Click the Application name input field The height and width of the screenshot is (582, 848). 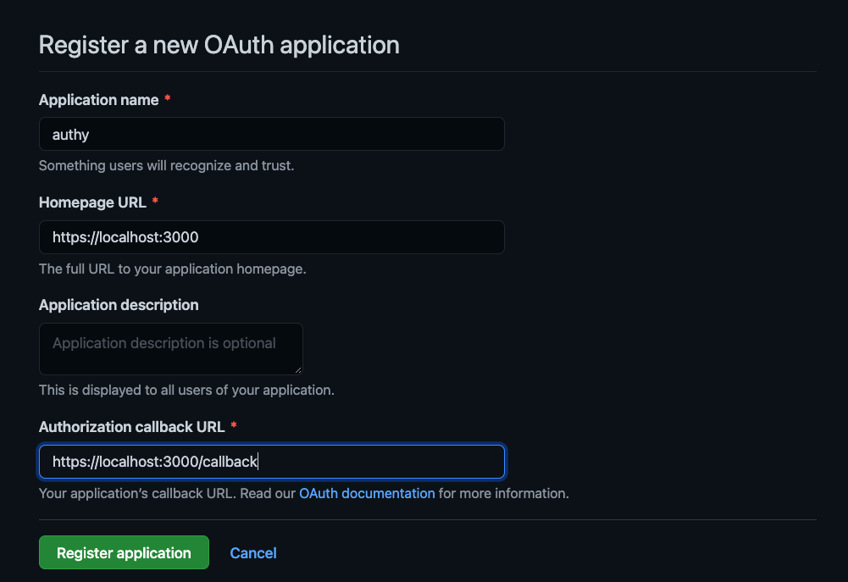click(271, 134)
